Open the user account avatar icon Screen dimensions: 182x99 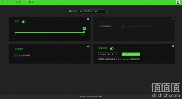[x=178, y=2]
